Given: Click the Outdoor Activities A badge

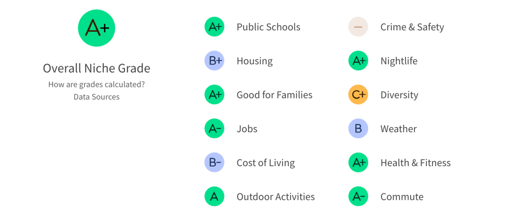Looking at the screenshot, I should (x=214, y=197).
